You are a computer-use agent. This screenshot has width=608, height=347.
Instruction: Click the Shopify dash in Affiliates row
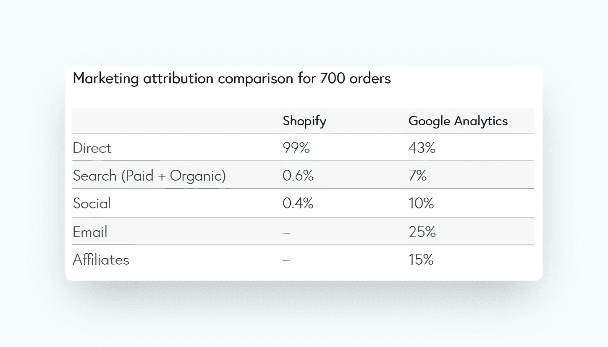287,260
